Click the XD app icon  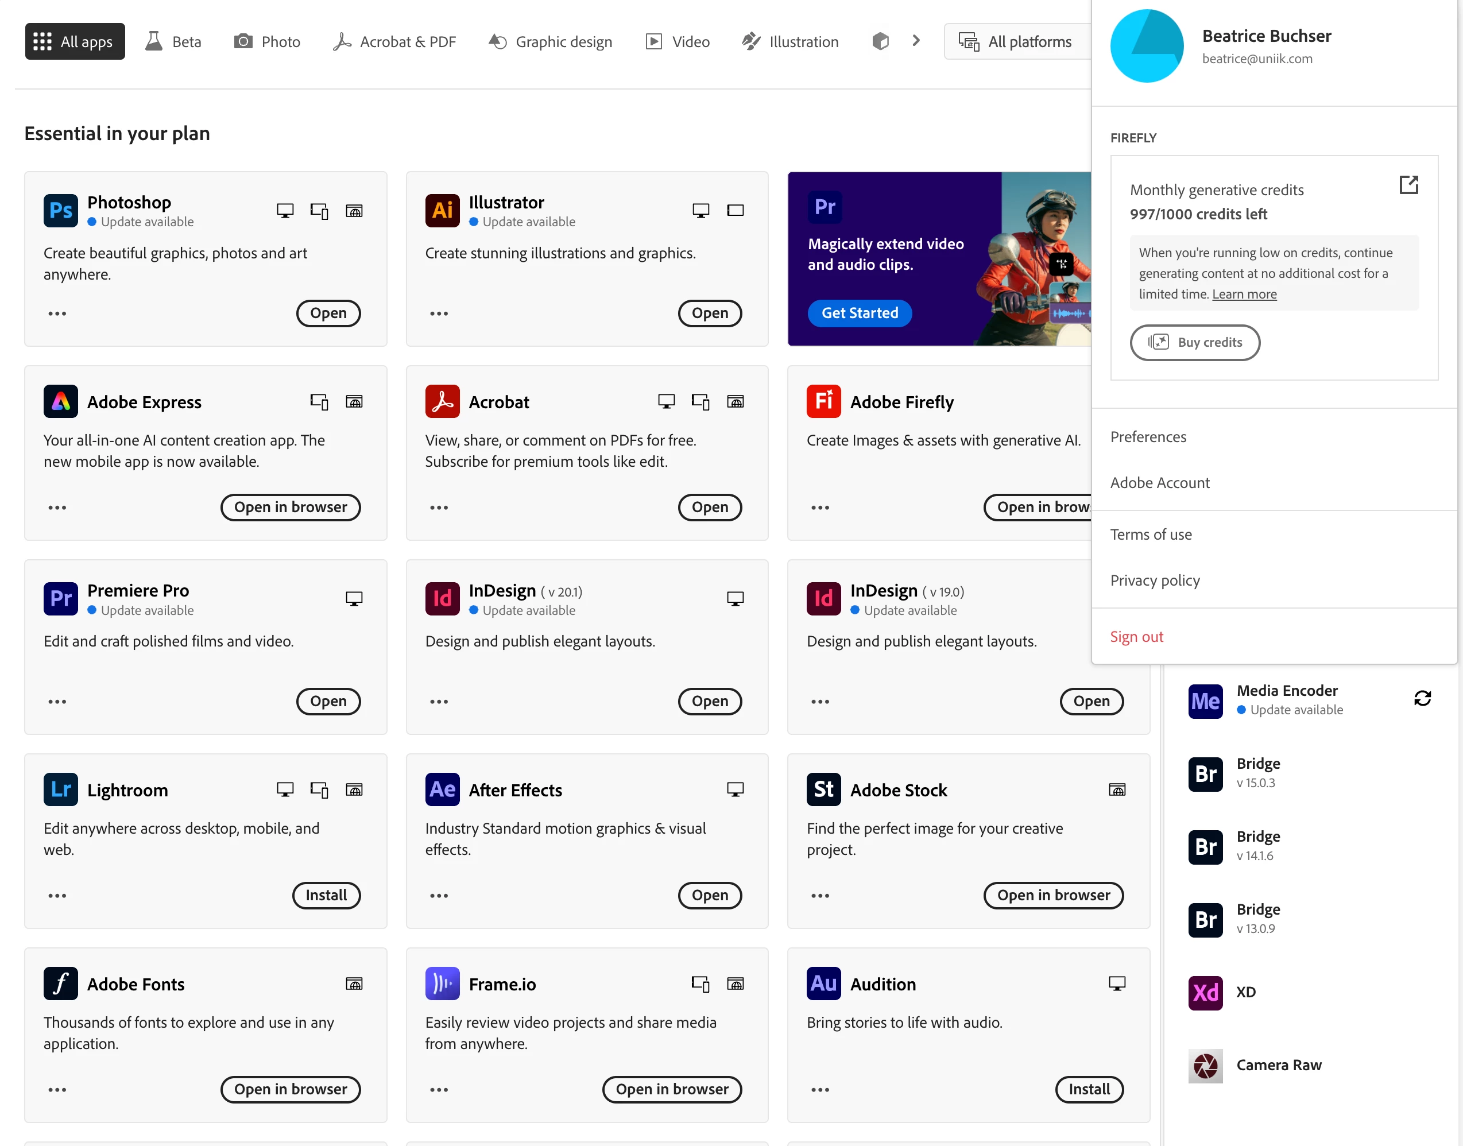(x=1205, y=992)
